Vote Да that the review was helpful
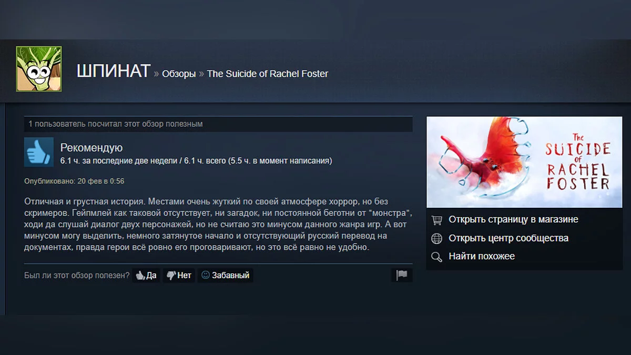This screenshot has height=355, width=631. (x=146, y=275)
